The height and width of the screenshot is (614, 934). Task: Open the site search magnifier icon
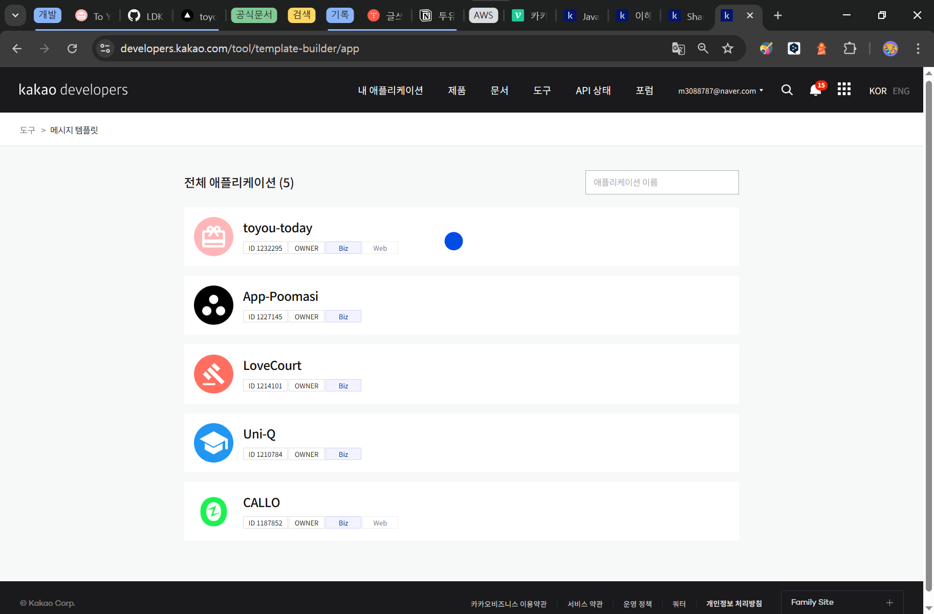tap(787, 90)
